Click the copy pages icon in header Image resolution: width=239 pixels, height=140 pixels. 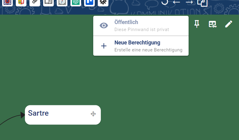[x=202, y=2]
